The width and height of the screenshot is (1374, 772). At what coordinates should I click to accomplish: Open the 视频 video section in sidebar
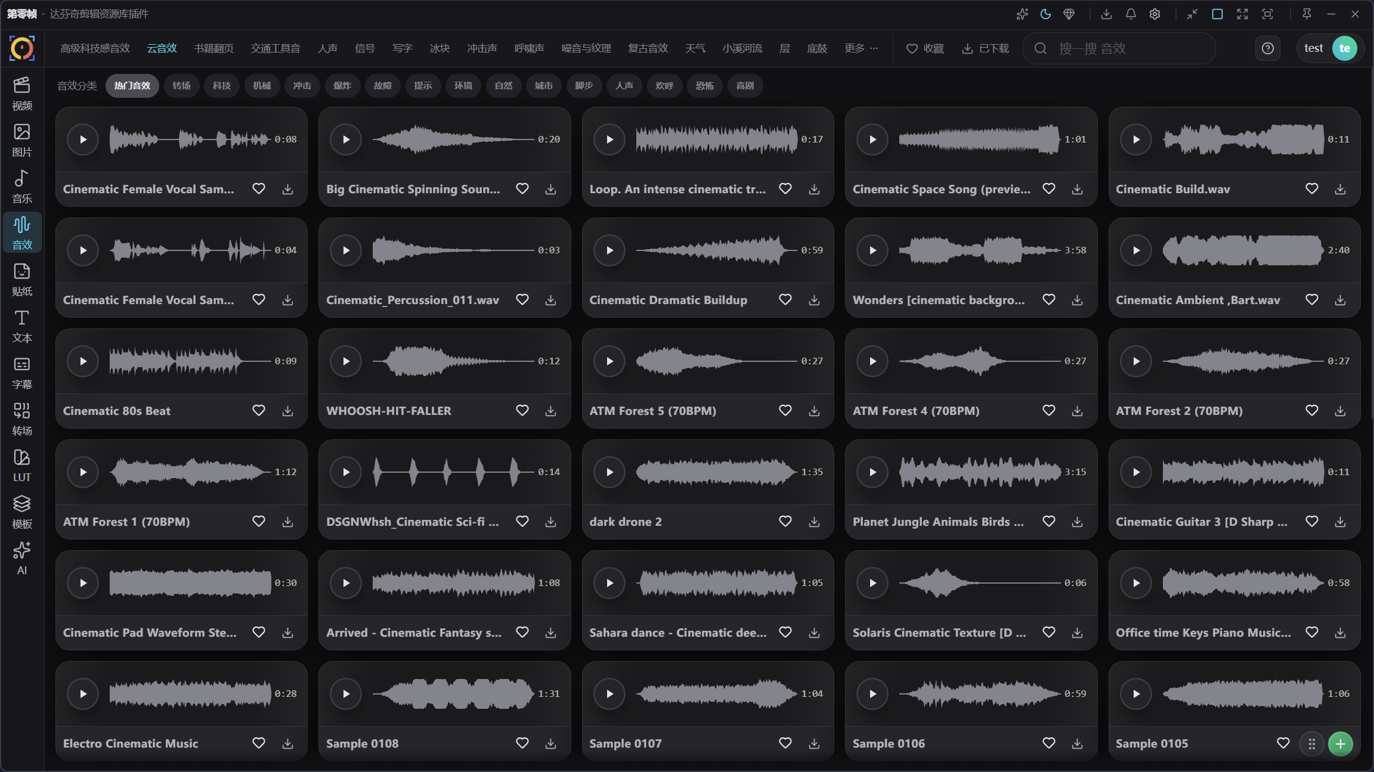(22, 94)
